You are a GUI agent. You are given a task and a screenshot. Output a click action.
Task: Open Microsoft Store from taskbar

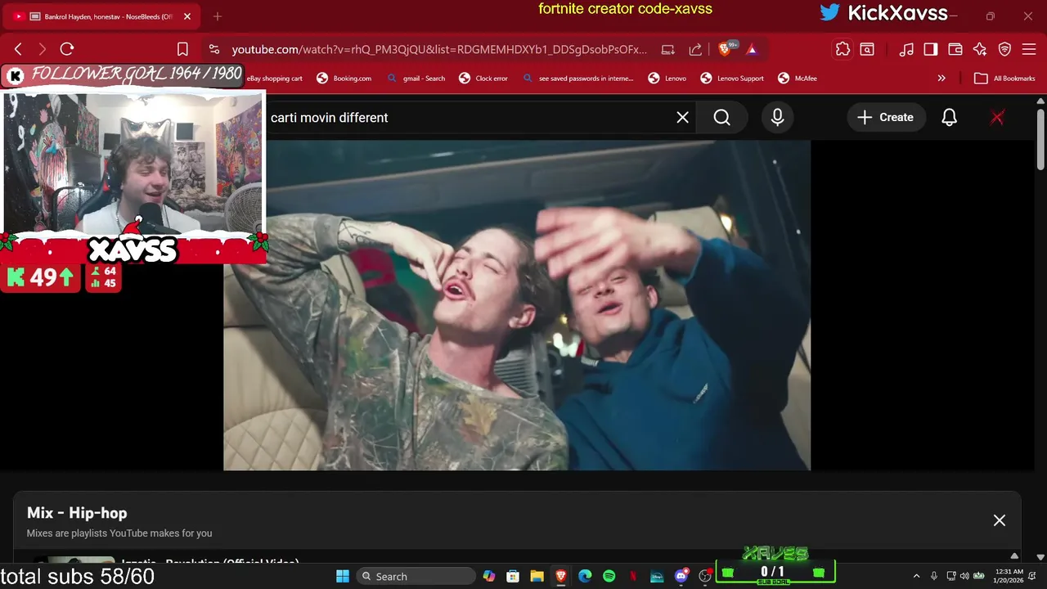click(513, 576)
